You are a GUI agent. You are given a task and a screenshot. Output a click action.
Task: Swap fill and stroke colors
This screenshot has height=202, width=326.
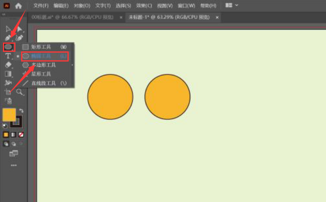(x=21, y=111)
